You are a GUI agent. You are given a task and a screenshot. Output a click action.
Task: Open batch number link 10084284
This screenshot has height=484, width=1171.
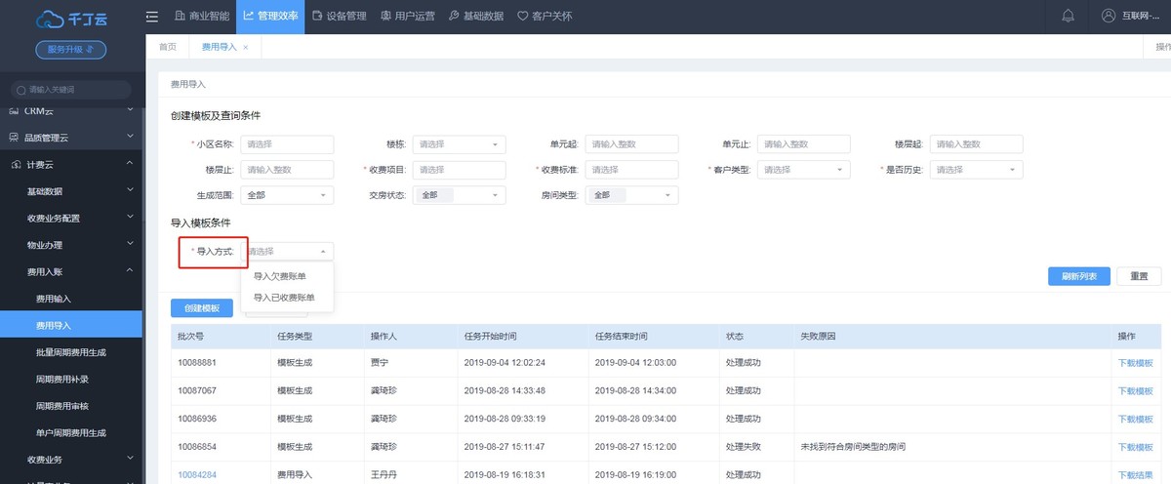coord(197,475)
